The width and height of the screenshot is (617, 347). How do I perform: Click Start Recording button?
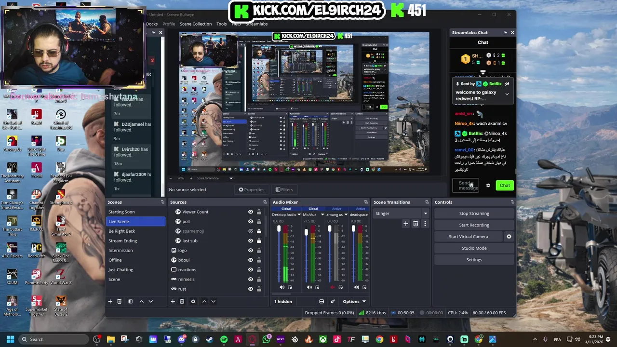tap(474, 225)
